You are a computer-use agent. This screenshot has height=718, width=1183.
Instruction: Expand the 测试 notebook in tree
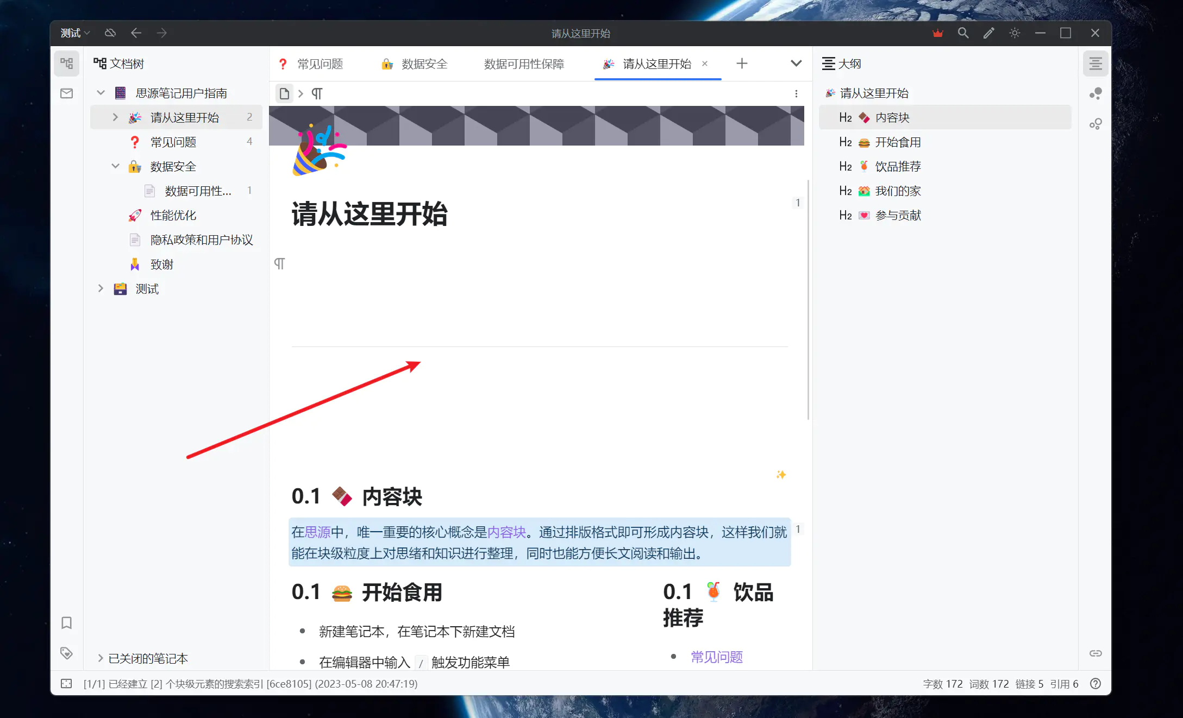[x=101, y=288]
